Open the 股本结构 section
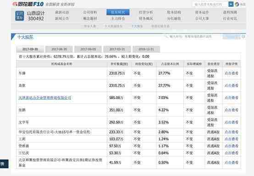Image resolution: width=254 pixels, height=176 pixels. click(x=174, y=12)
